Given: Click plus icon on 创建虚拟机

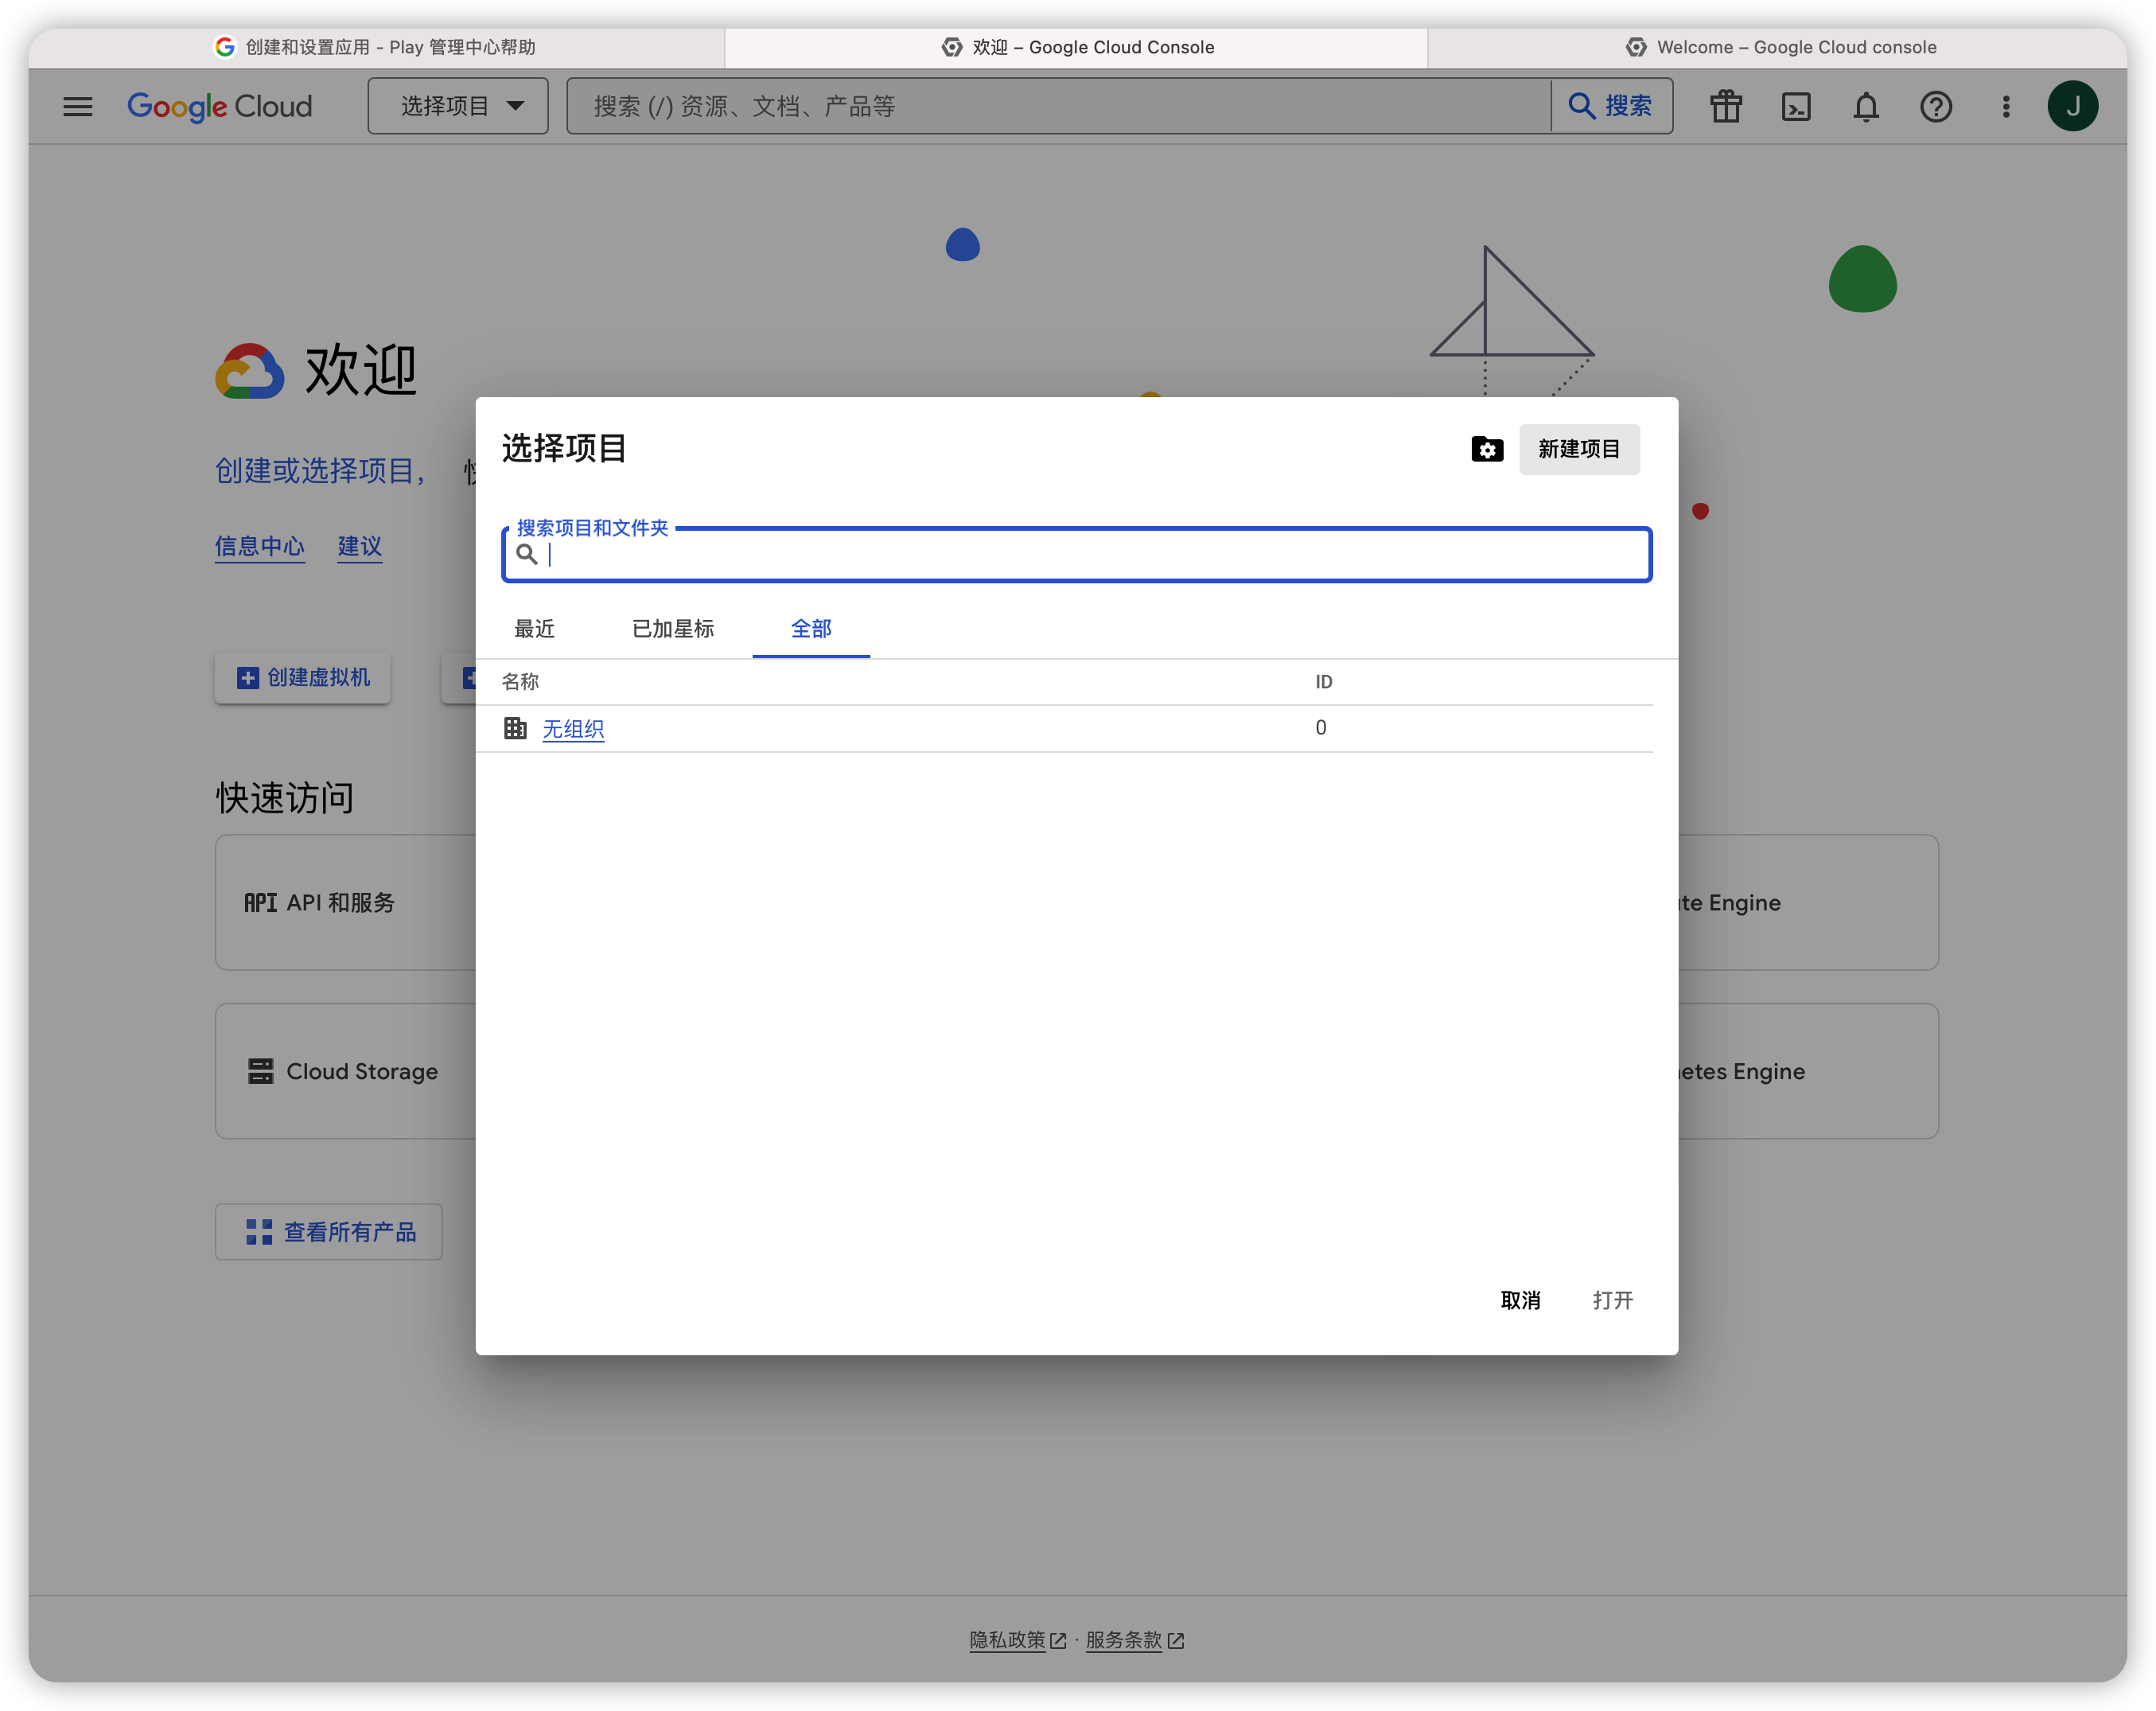Looking at the screenshot, I should click(x=247, y=677).
